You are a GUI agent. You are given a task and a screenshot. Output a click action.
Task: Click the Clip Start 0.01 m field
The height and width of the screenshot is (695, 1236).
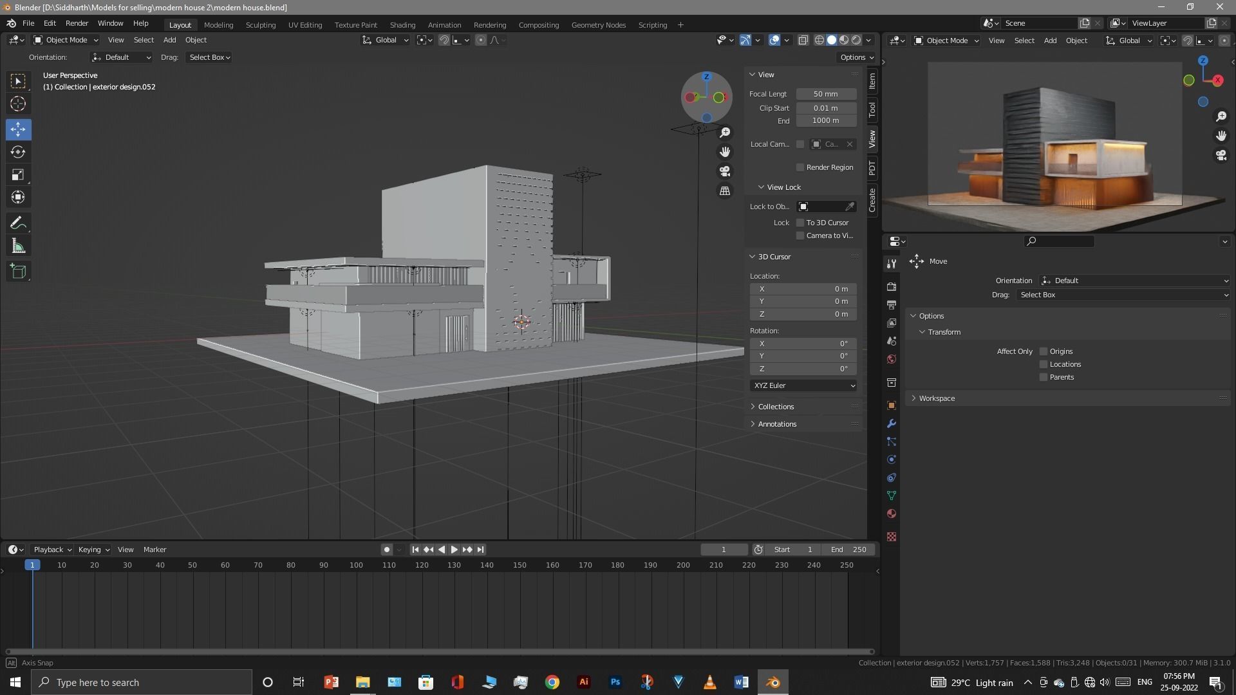click(826, 108)
